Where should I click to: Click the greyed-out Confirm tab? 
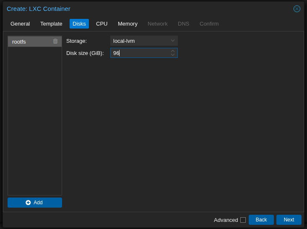[x=209, y=23]
